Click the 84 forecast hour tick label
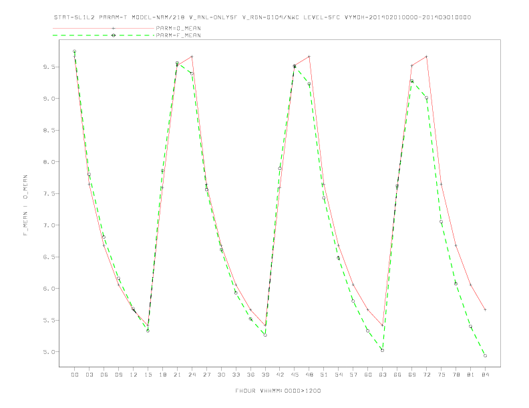The width and height of the screenshot is (529, 408). (485, 375)
